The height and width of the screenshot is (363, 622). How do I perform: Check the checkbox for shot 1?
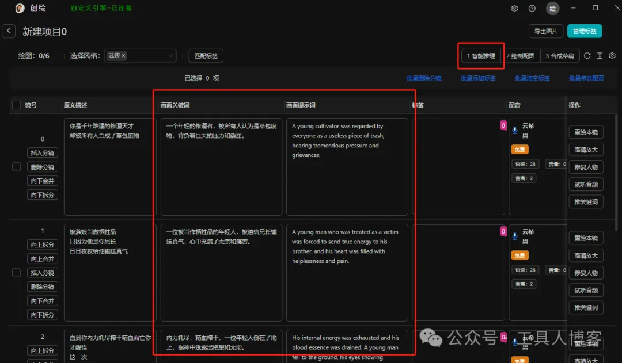[x=16, y=273]
